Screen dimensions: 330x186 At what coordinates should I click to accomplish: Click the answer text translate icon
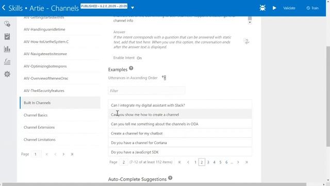246,41
